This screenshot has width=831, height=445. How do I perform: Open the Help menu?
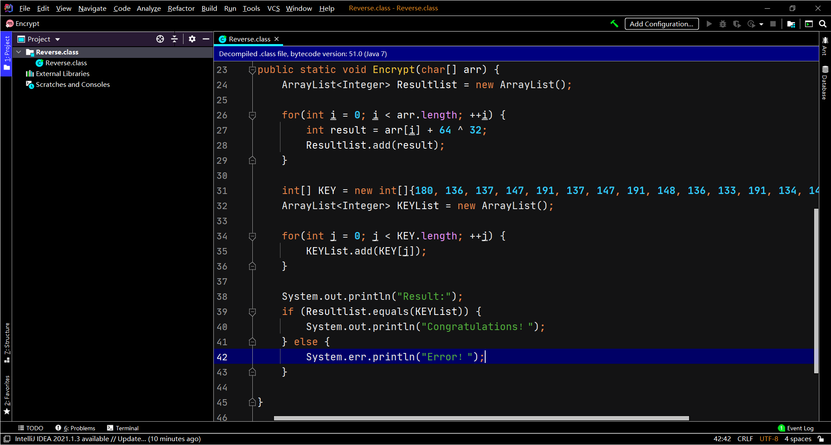click(327, 8)
